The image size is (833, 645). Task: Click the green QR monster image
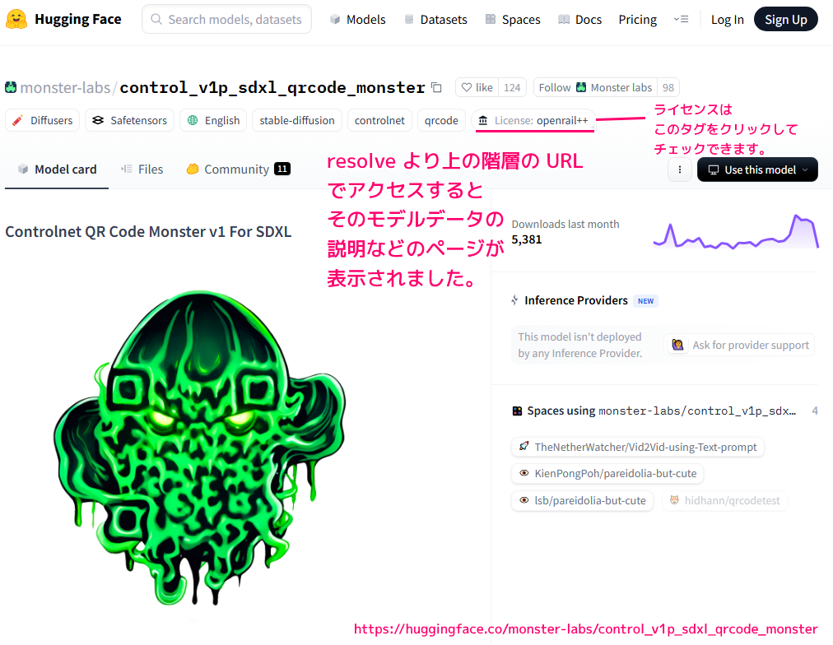[x=199, y=448]
